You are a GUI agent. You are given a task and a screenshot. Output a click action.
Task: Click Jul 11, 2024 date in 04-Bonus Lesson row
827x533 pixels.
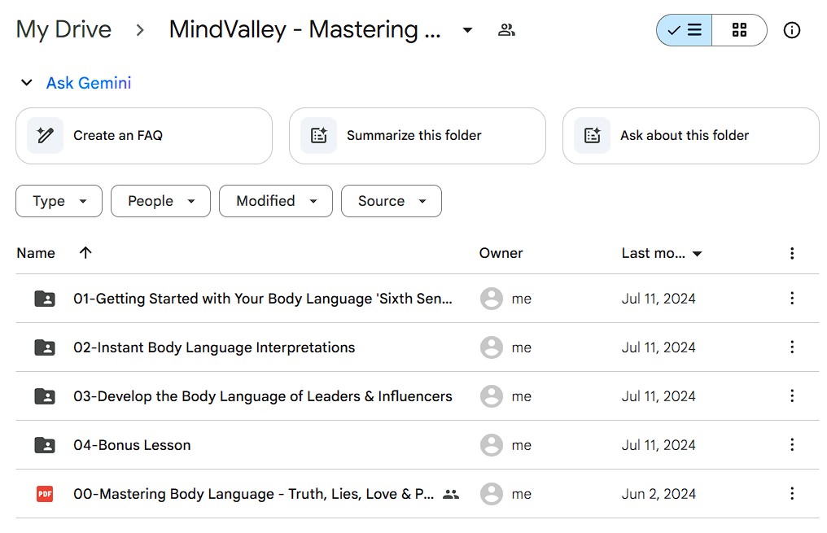coord(659,445)
